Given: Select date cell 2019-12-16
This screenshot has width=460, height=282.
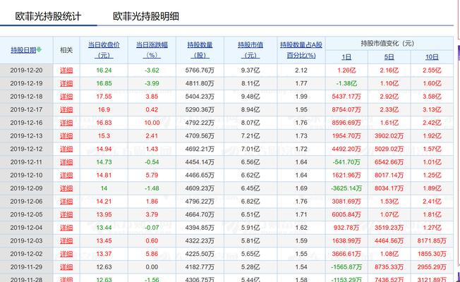Looking at the screenshot, I should (26, 123).
